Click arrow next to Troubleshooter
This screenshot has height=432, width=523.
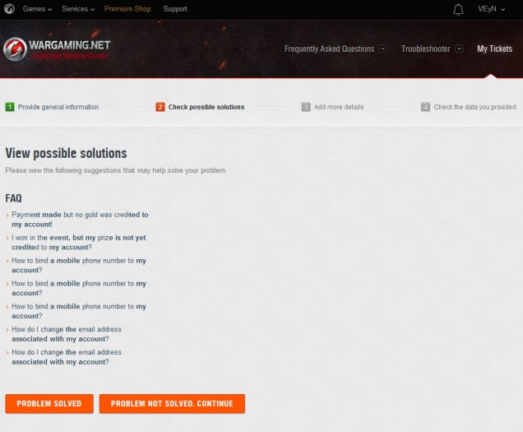click(459, 49)
